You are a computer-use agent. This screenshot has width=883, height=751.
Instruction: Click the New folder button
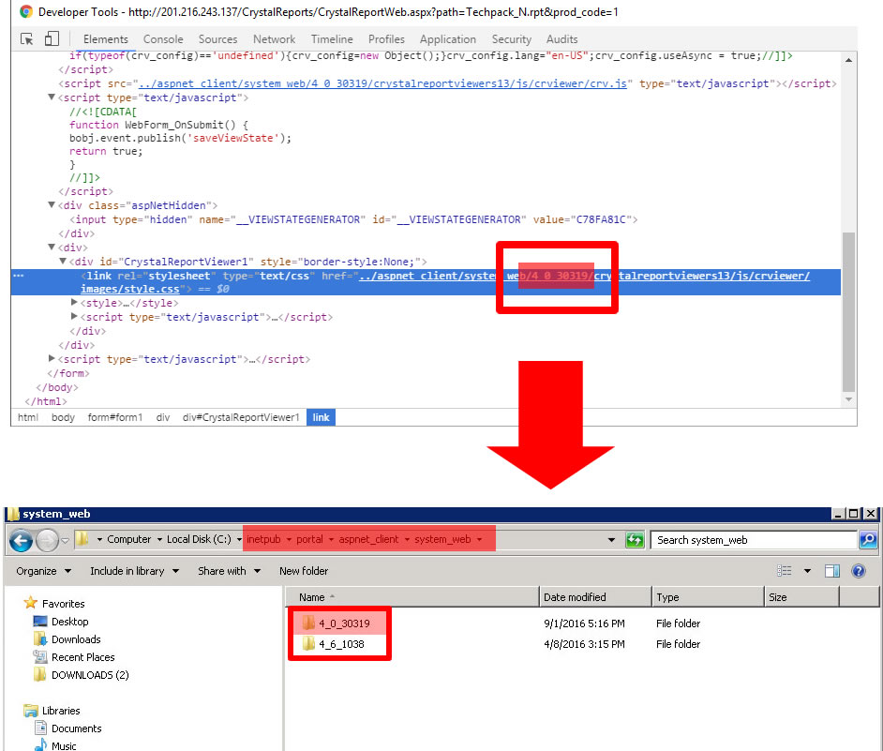pyautogui.click(x=304, y=571)
